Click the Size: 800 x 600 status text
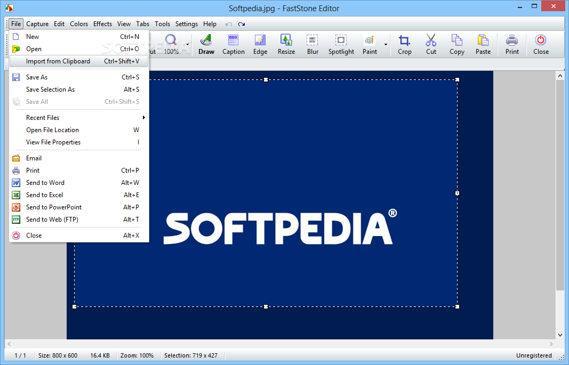Screen dimensions: 569x365 58,355
